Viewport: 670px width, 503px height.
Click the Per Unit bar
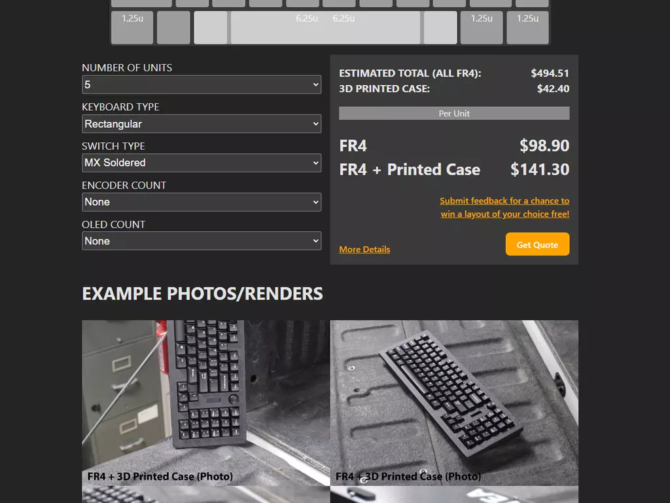point(454,113)
